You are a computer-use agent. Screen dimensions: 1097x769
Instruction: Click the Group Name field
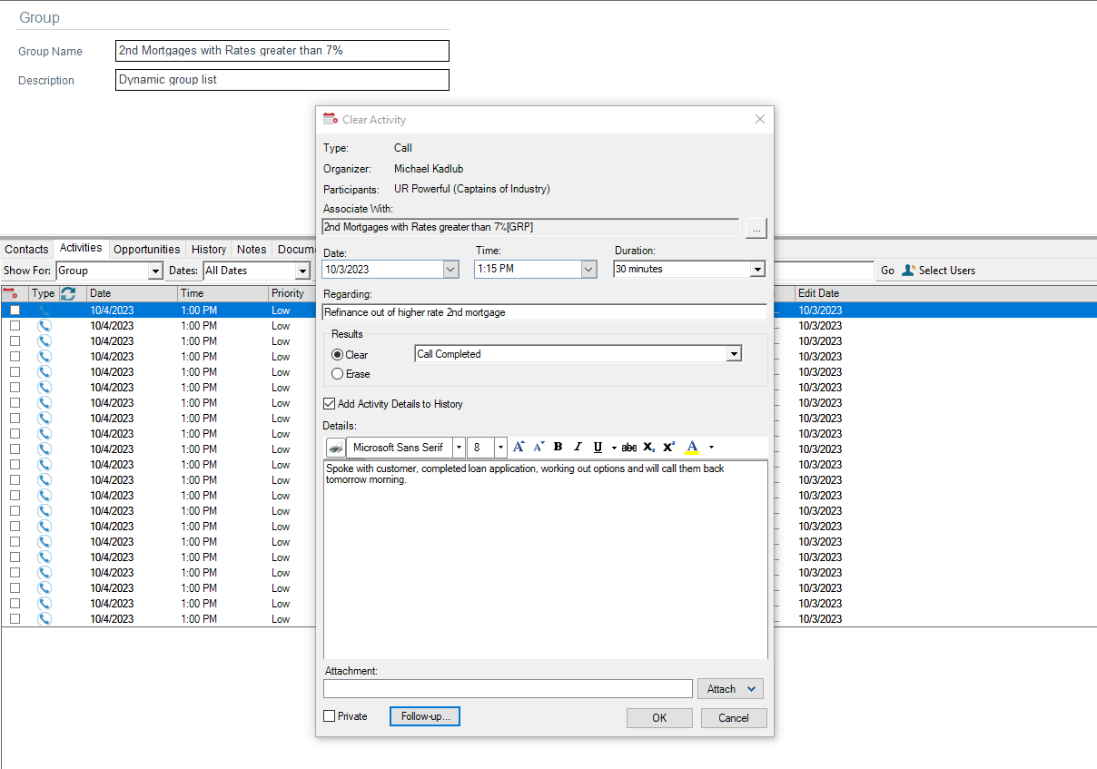(282, 51)
